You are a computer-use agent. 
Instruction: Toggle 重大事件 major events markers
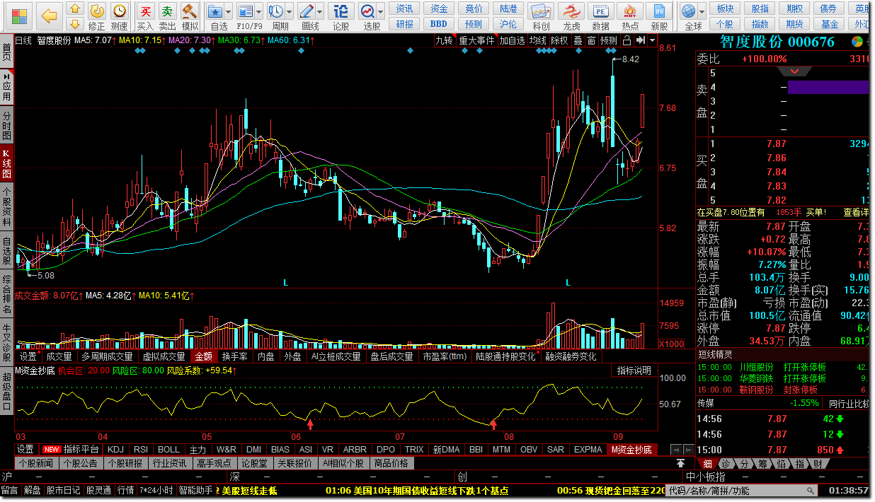[476, 40]
